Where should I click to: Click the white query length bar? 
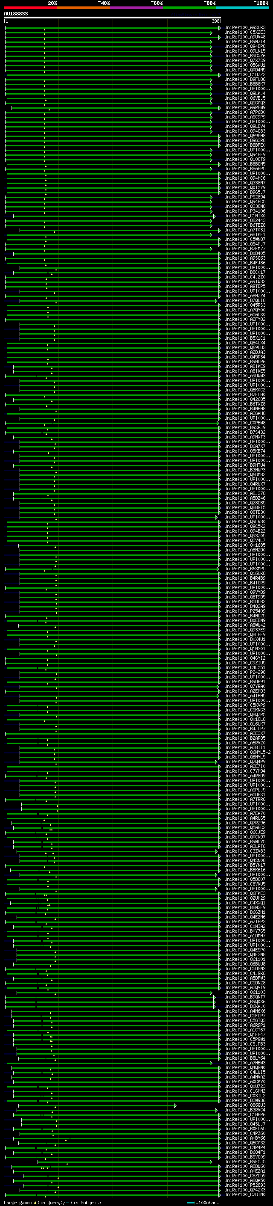pyautogui.click(x=113, y=17)
